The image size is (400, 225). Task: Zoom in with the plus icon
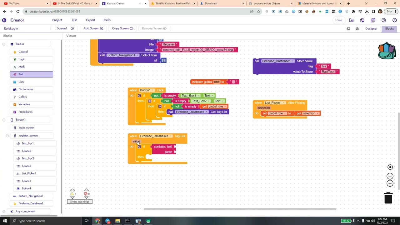pyautogui.click(x=390, y=176)
